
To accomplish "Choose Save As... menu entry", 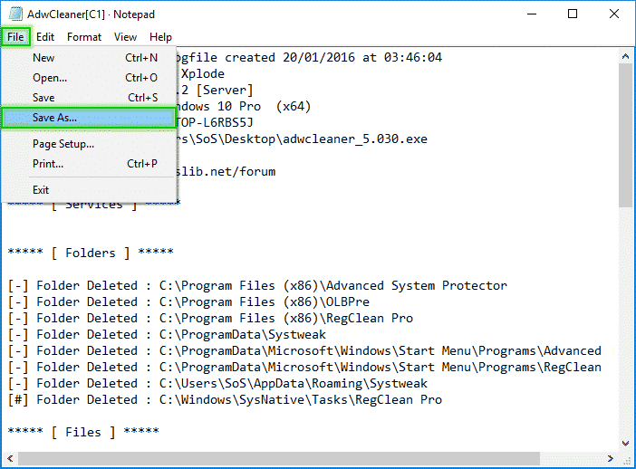I will [x=54, y=118].
